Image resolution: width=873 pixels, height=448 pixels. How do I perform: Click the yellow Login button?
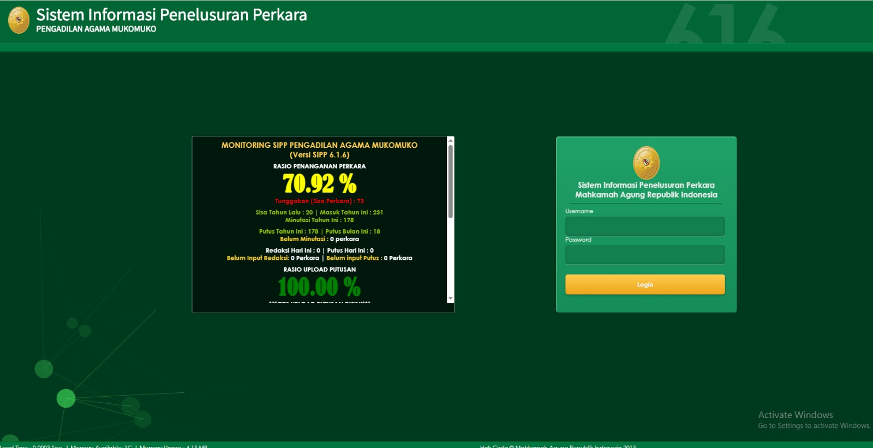pyautogui.click(x=645, y=284)
